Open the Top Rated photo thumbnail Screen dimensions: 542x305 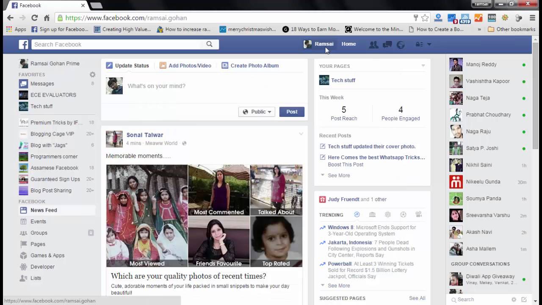pyautogui.click(x=276, y=242)
